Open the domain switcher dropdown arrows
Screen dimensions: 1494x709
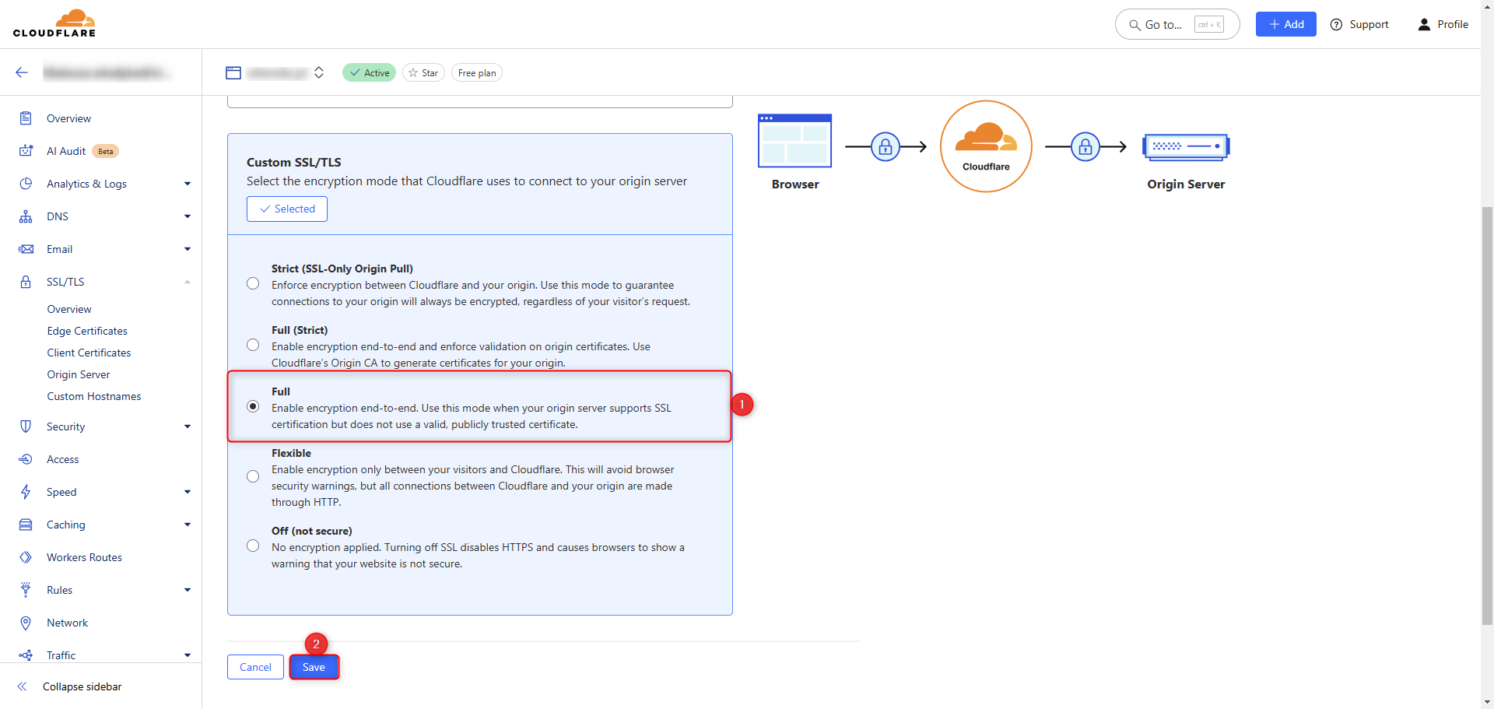(x=319, y=72)
